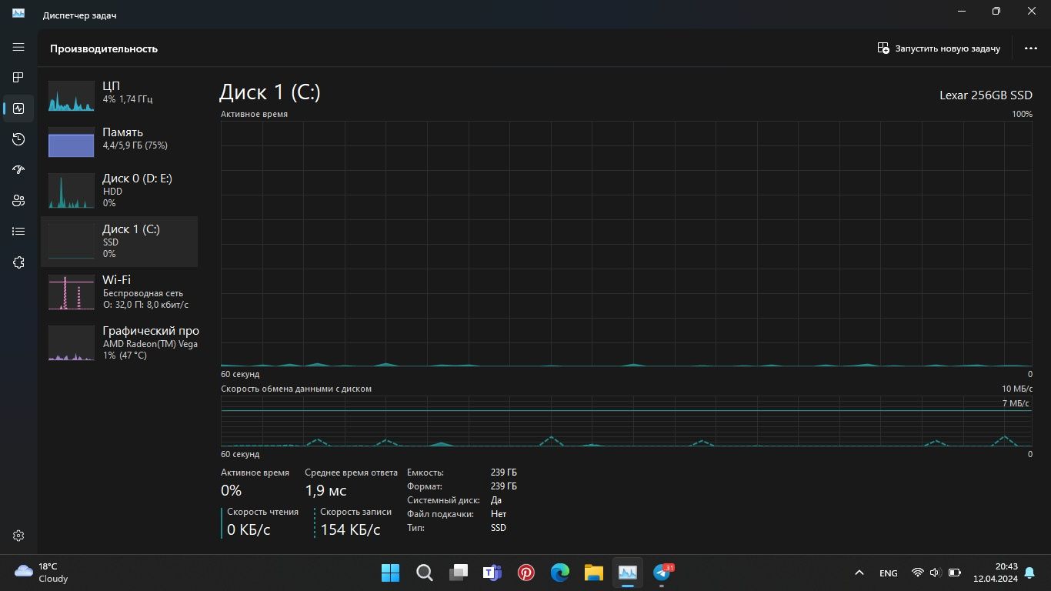
Task: Open the hamburger navigation menu
Action: [18, 47]
